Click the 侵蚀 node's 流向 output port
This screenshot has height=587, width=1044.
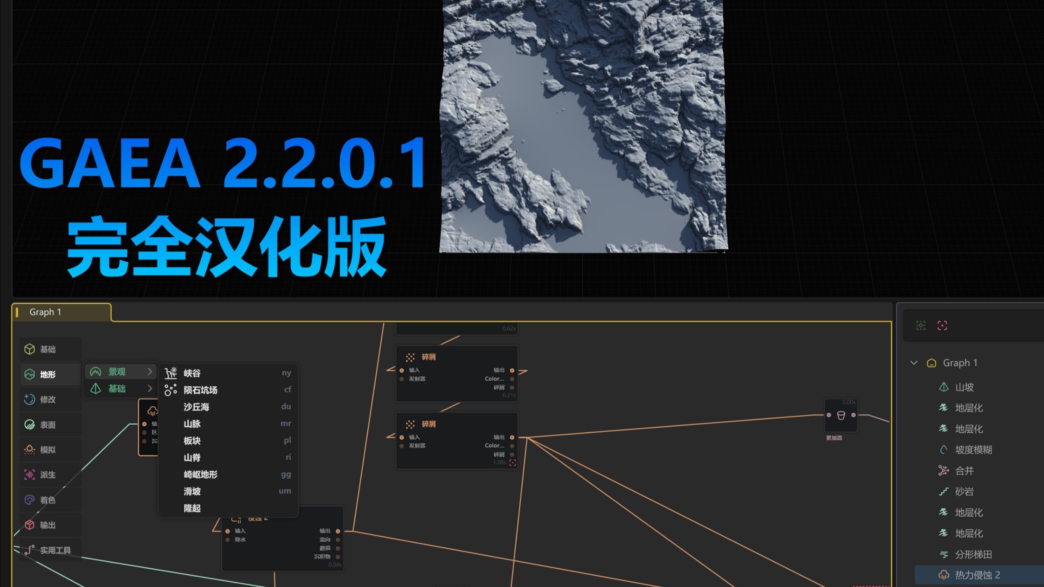tap(338, 540)
